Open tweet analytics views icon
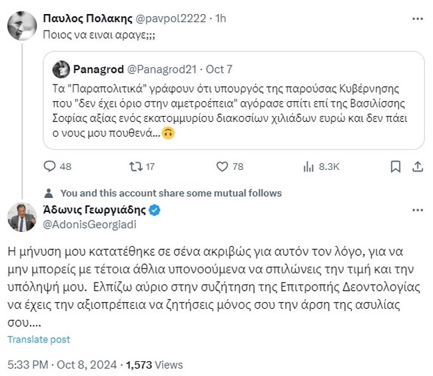This screenshot has height=376, width=433. (x=309, y=167)
